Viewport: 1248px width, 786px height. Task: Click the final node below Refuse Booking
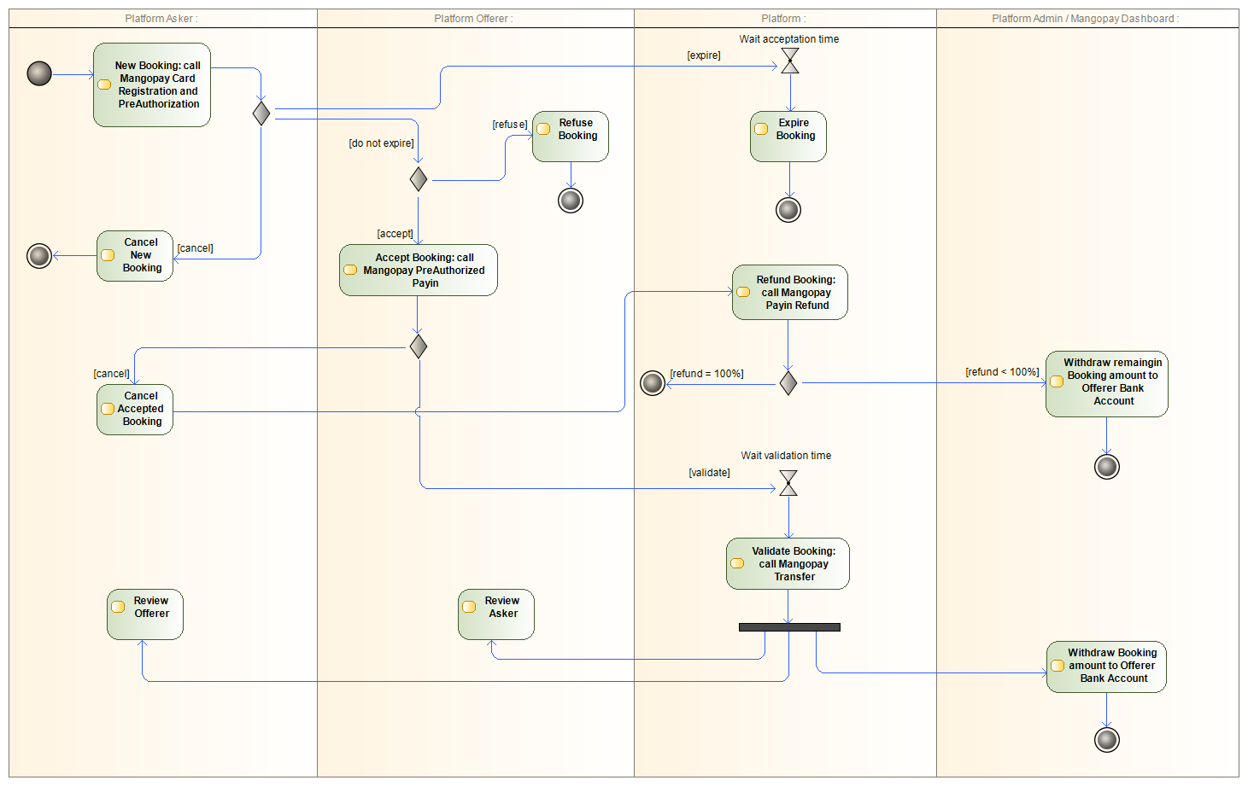coord(571,201)
